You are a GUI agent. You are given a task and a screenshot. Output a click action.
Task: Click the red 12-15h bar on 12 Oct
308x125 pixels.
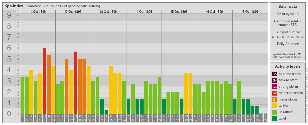coord(75,83)
